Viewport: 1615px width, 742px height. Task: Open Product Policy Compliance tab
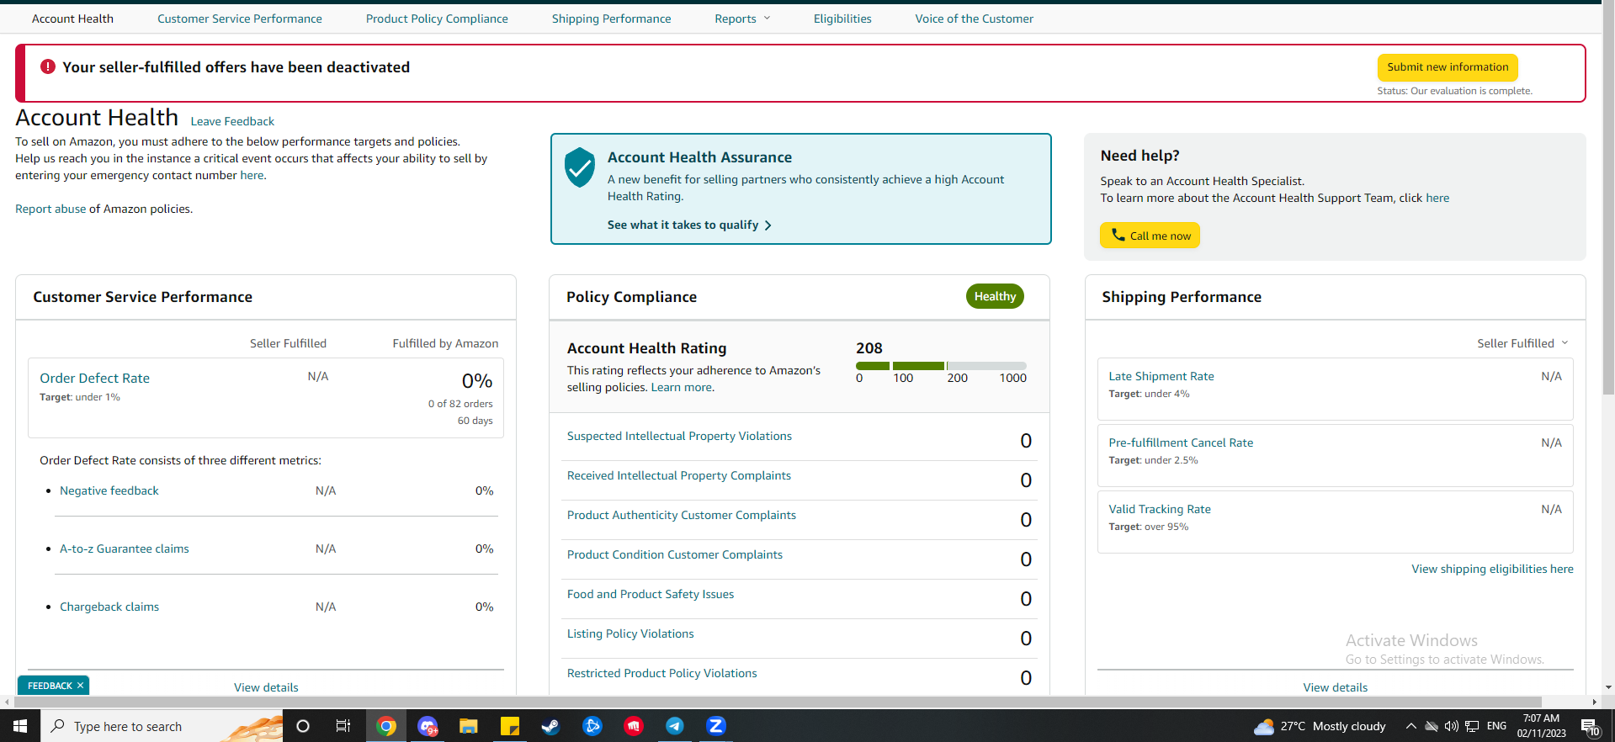click(437, 19)
